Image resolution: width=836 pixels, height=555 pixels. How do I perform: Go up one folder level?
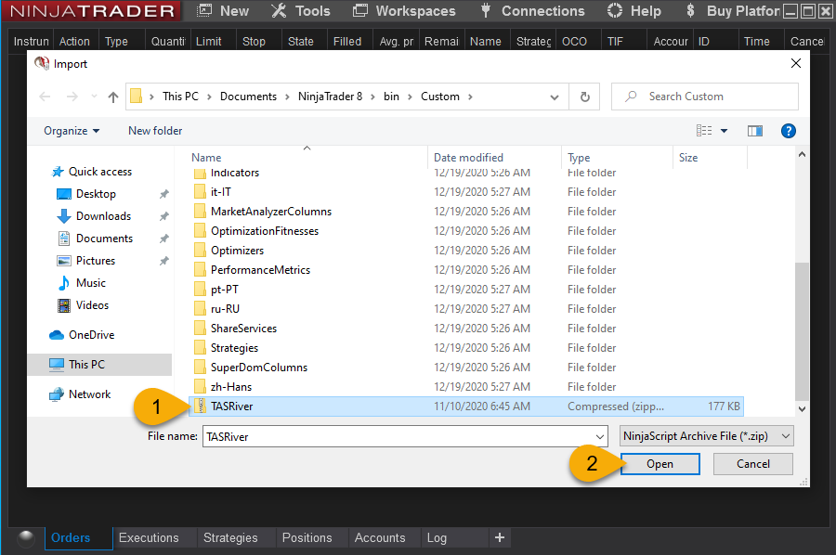tap(113, 97)
